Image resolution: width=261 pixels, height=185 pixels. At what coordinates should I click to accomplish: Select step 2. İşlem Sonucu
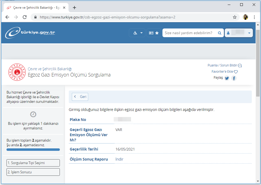[x=33, y=172]
